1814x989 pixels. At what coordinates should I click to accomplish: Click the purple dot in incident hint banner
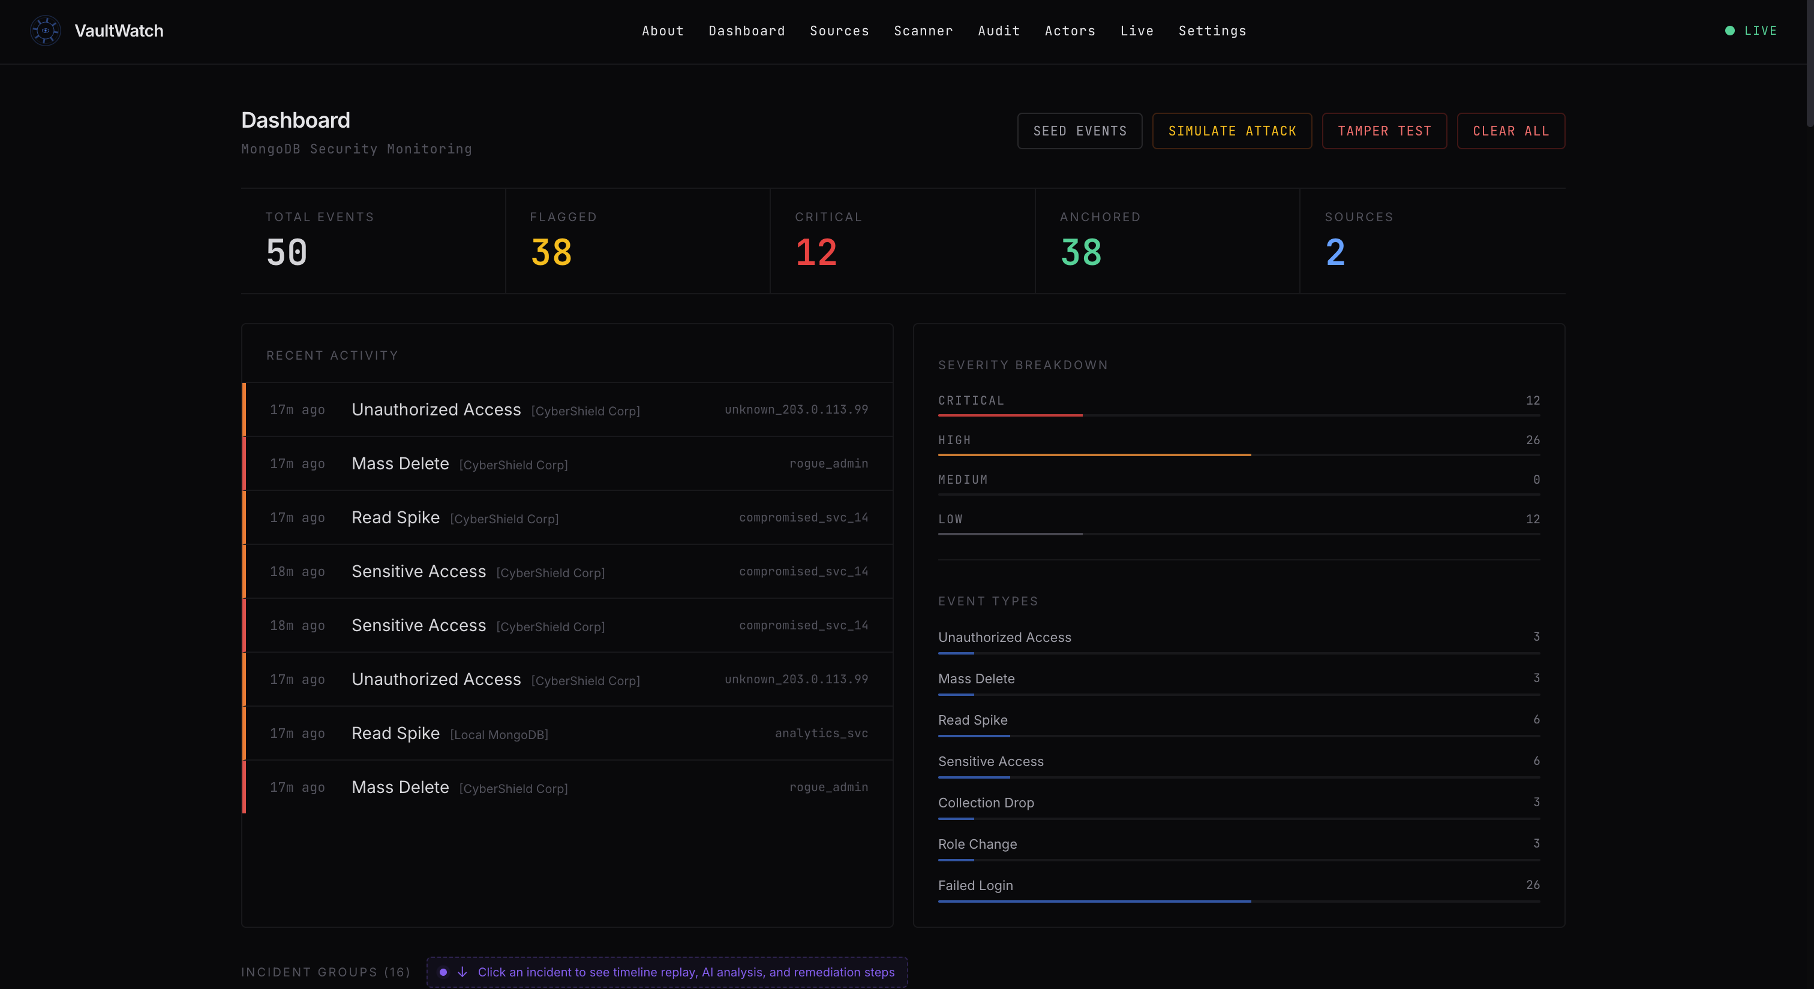(443, 972)
